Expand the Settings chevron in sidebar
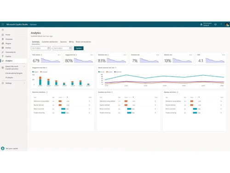230x173 pixels. coord(24,83)
